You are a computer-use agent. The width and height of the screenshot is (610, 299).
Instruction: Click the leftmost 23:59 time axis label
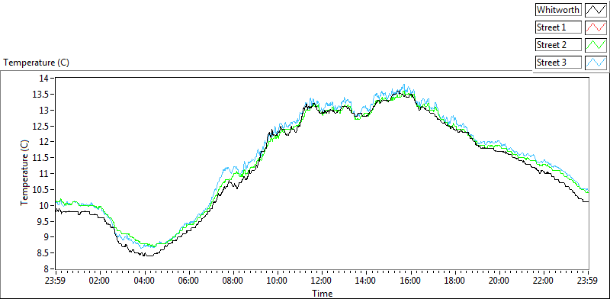tap(56, 281)
